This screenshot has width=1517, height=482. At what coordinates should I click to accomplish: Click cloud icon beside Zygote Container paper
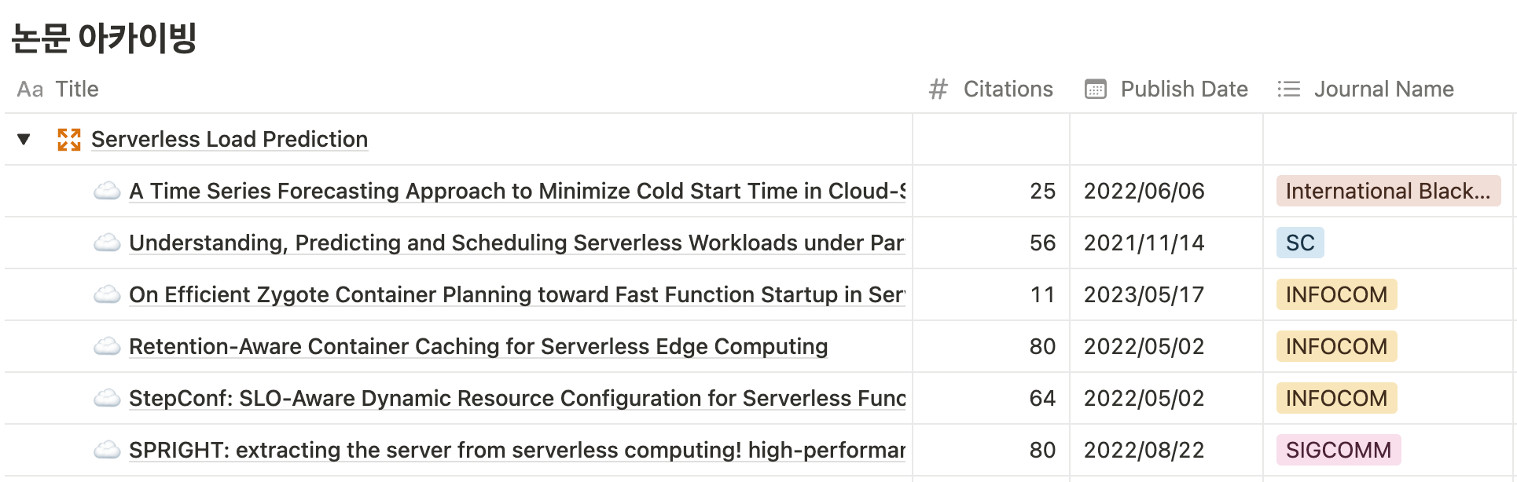107,294
